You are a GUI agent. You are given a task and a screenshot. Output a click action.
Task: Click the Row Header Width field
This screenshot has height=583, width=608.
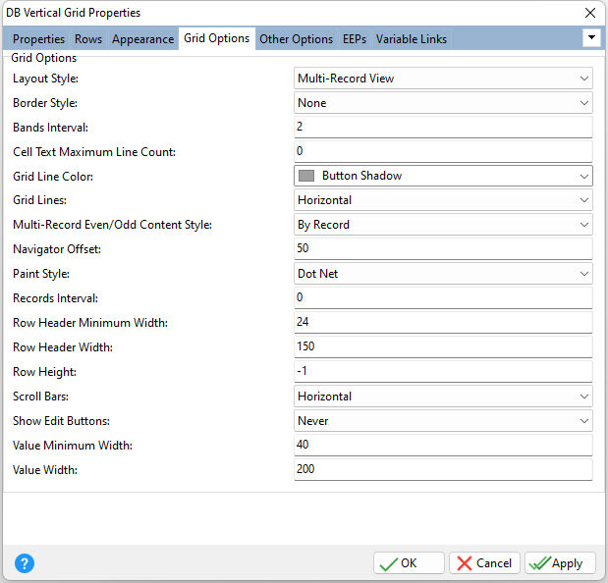(443, 346)
